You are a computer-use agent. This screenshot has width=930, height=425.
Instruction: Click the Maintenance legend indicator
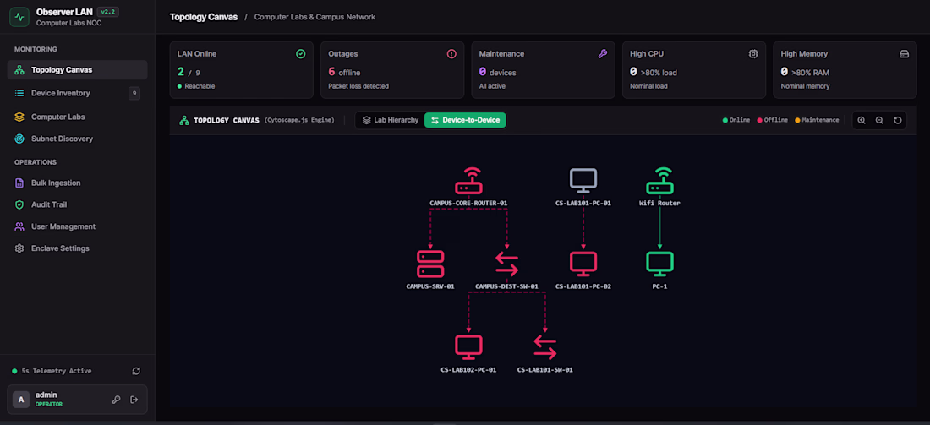click(x=817, y=120)
